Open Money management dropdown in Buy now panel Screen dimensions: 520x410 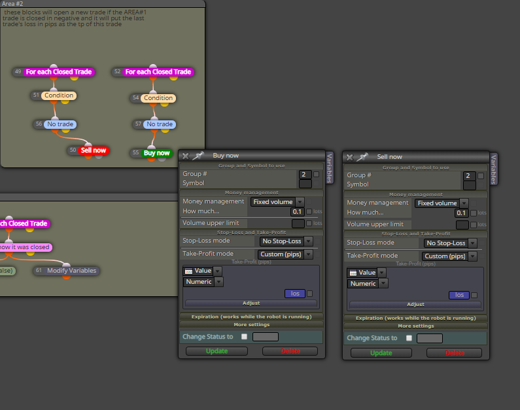(x=277, y=202)
